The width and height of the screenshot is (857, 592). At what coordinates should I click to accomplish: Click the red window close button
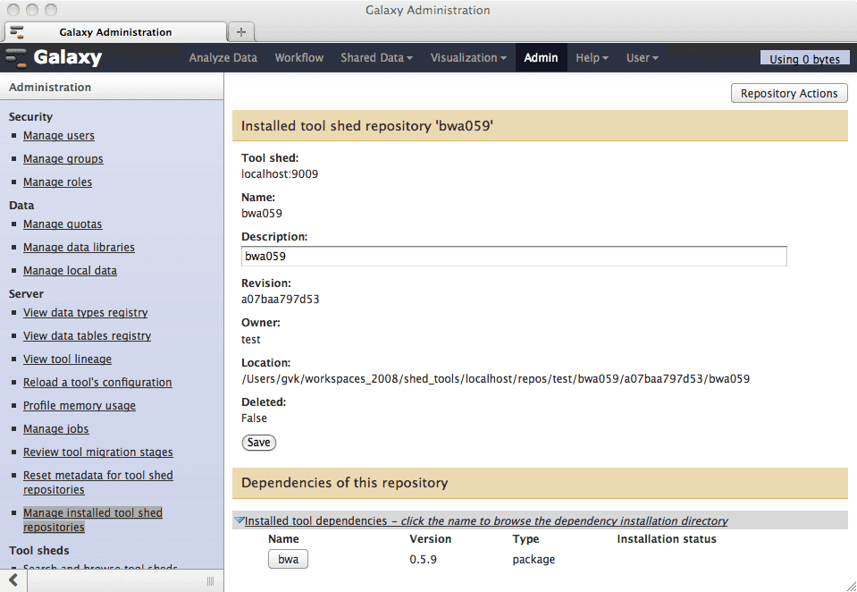click(13, 10)
